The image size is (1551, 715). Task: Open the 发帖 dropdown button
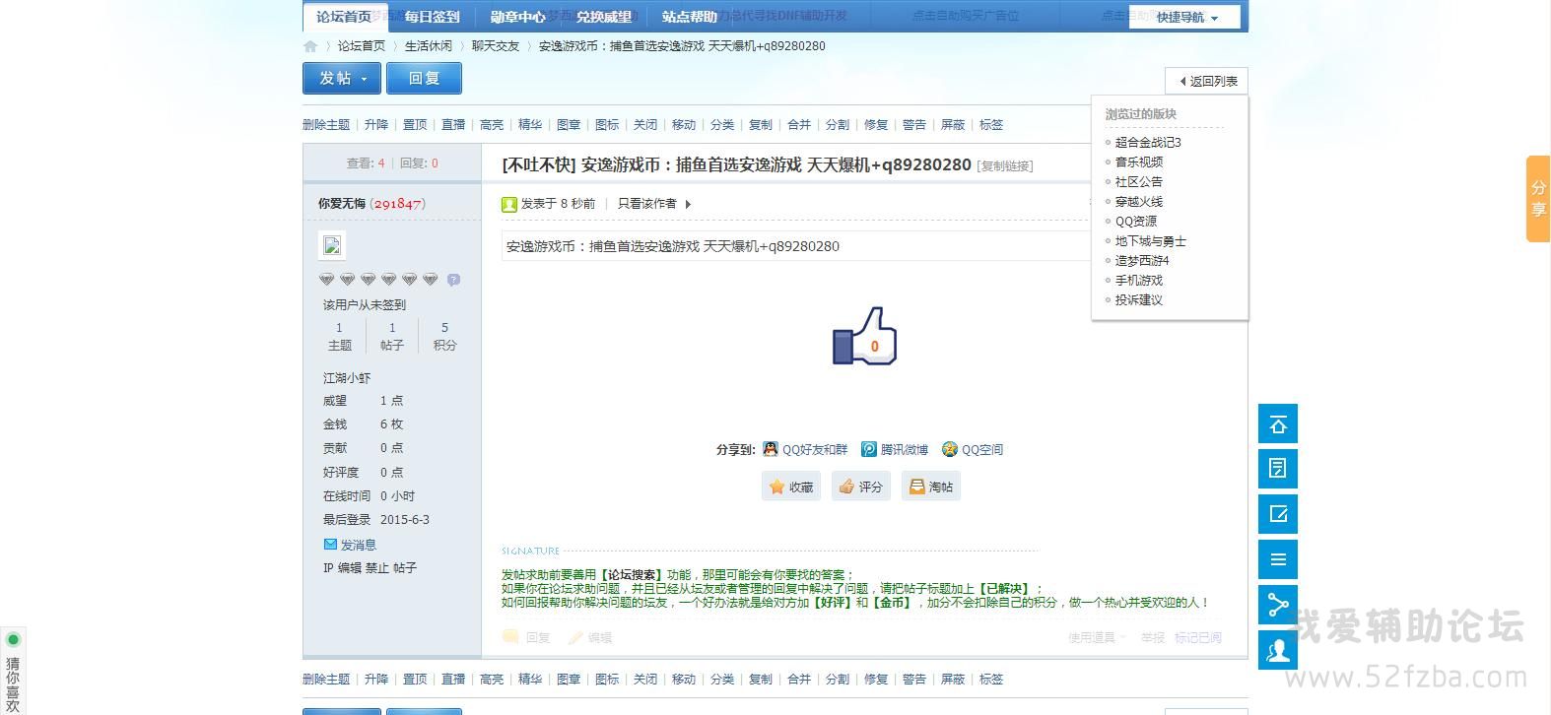342,78
